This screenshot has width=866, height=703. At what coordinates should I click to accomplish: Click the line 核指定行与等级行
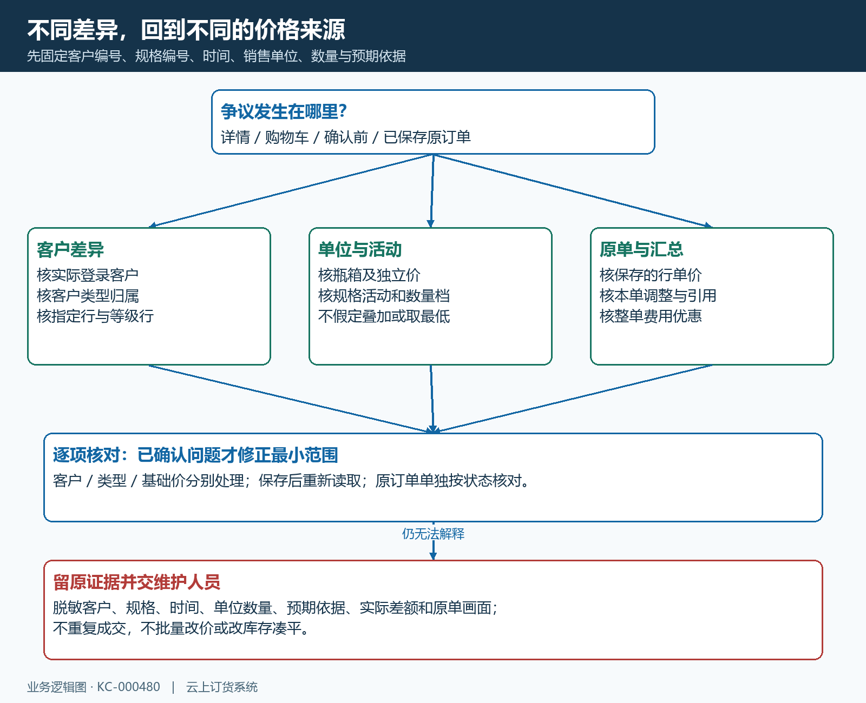point(95,316)
